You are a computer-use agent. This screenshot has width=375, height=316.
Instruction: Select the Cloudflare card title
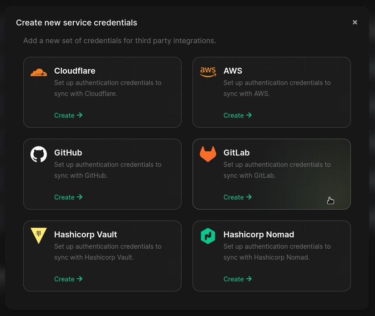click(x=75, y=71)
